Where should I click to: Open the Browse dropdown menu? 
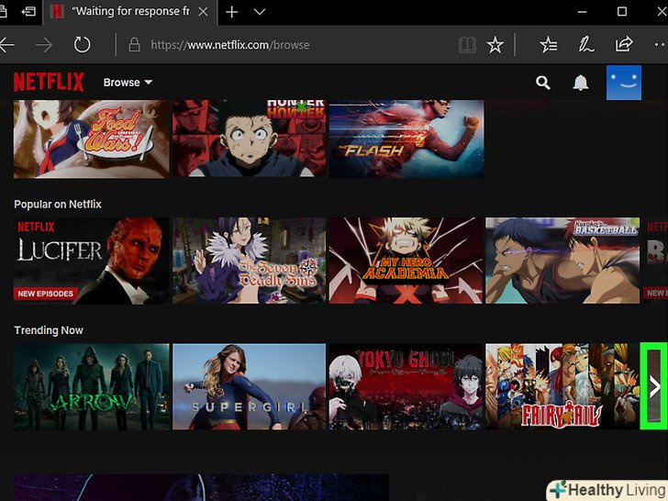pyautogui.click(x=128, y=83)
